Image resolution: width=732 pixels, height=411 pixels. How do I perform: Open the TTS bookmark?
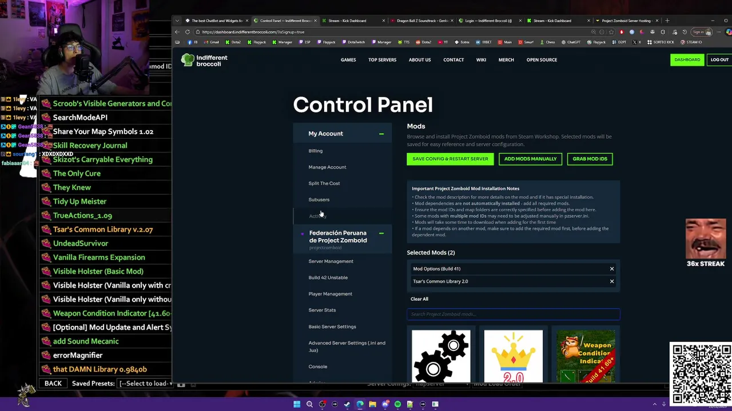tap(404, 42)
